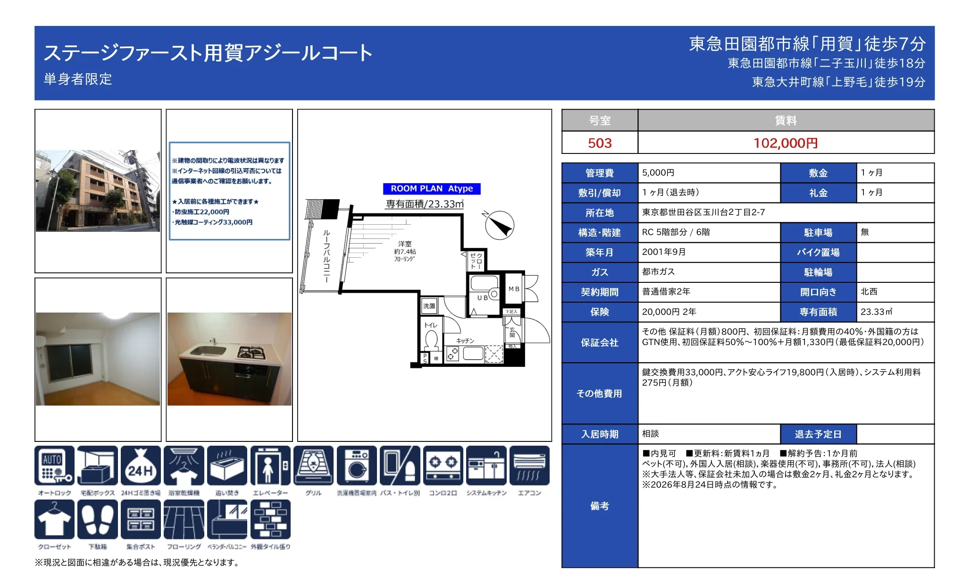
Task: Select the フローリング flooring icon
Action: tap(184, 519)
